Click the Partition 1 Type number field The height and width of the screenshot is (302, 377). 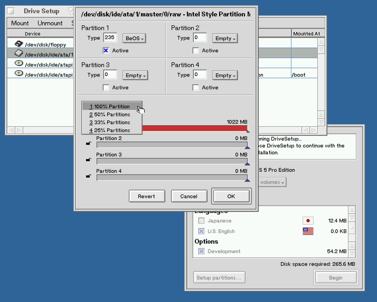pos(110,38)
